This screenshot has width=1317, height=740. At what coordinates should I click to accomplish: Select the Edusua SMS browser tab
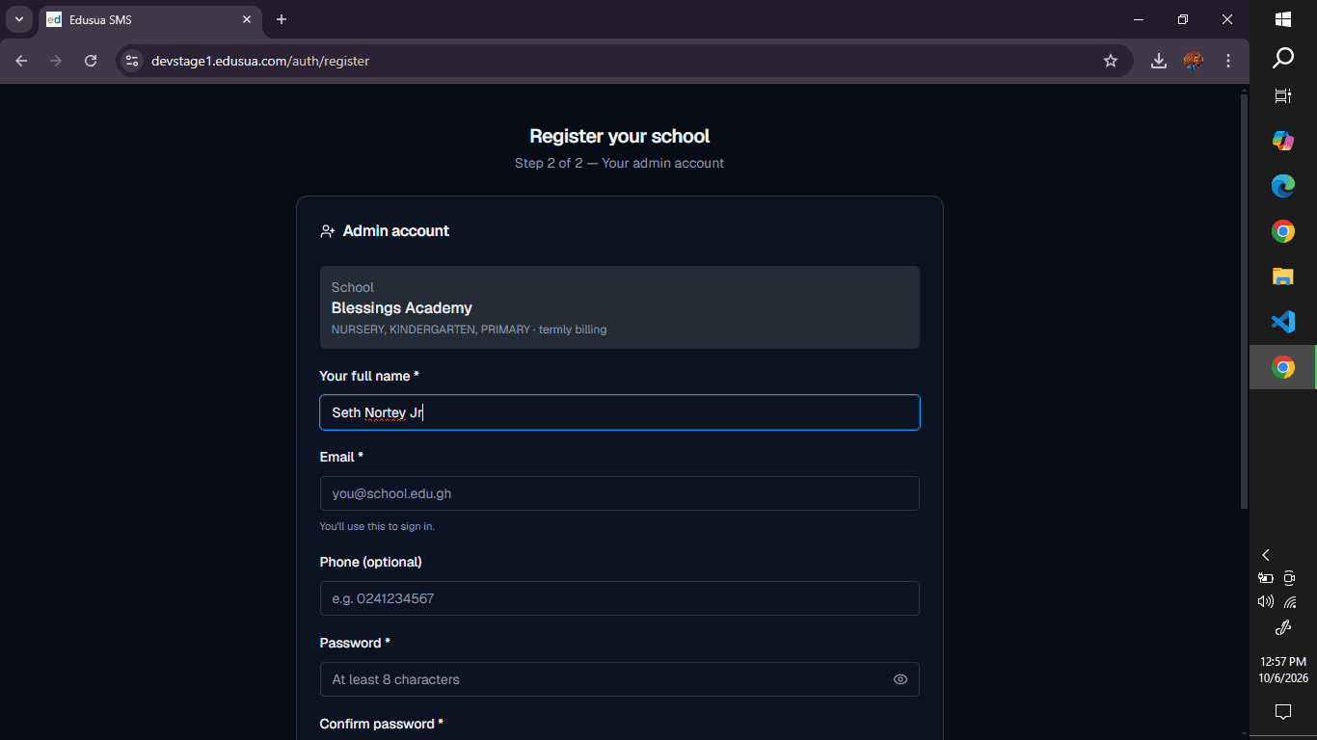click(150, 19)
